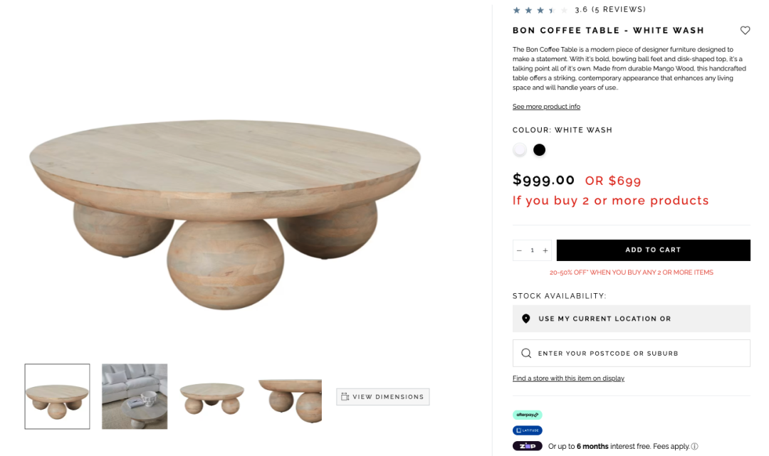Increase quantity with plus button
This screenshot has height=456, width=769.
click(x=545, y=250)
